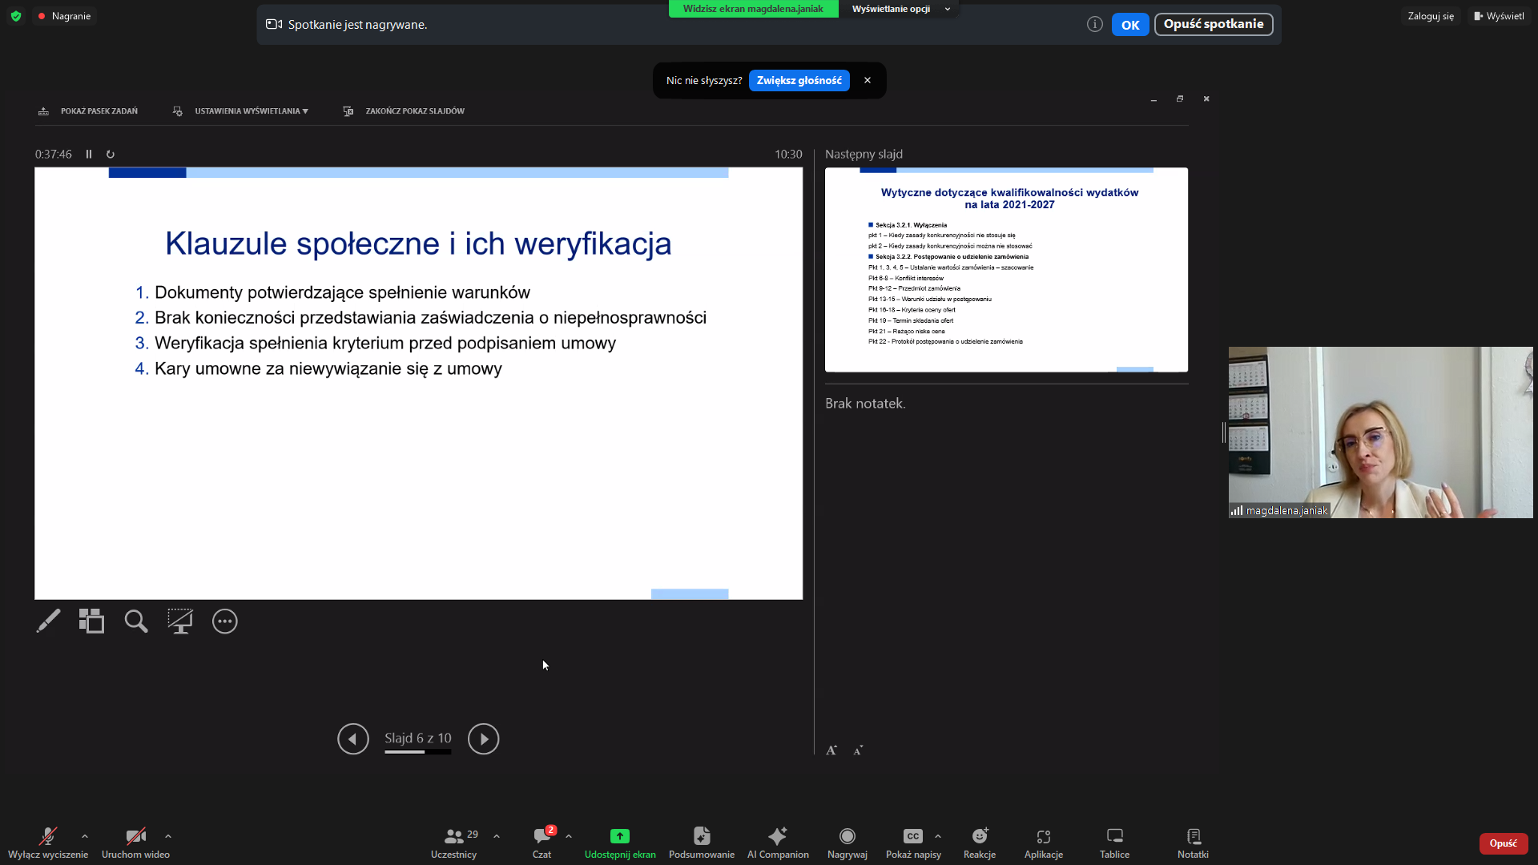Click the Brak notatek notes area
The height and width of the screenshot is (865, 1538).
pos(865,404)
